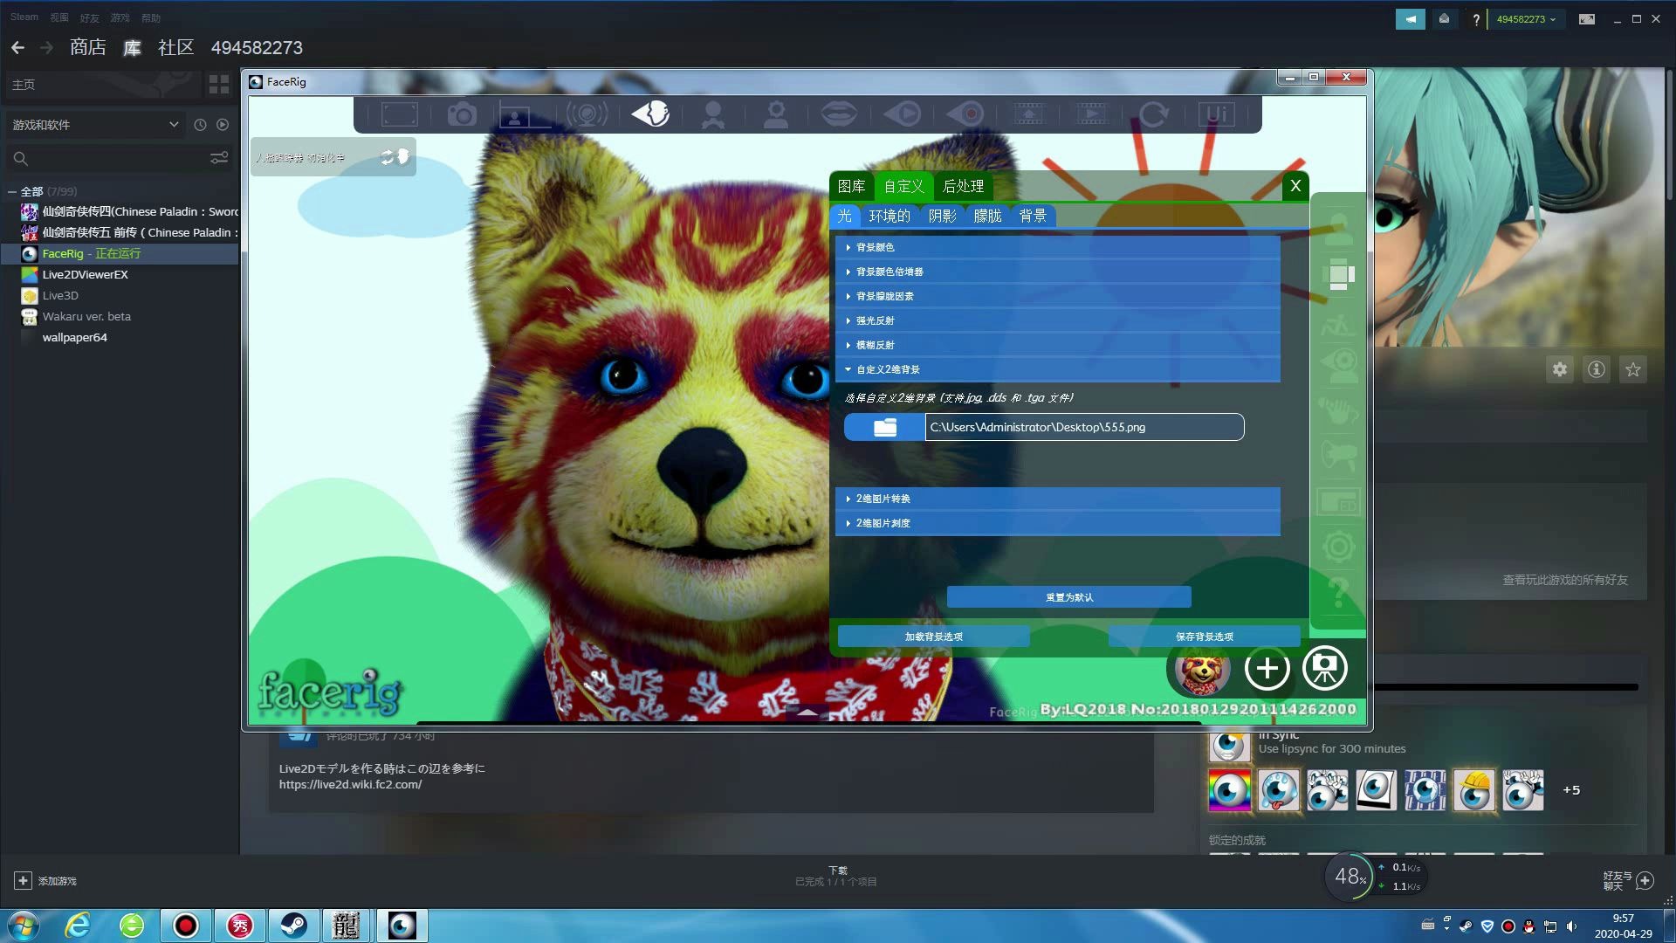Click the red panda avatar thumbnail

(x=1202, y=669)
